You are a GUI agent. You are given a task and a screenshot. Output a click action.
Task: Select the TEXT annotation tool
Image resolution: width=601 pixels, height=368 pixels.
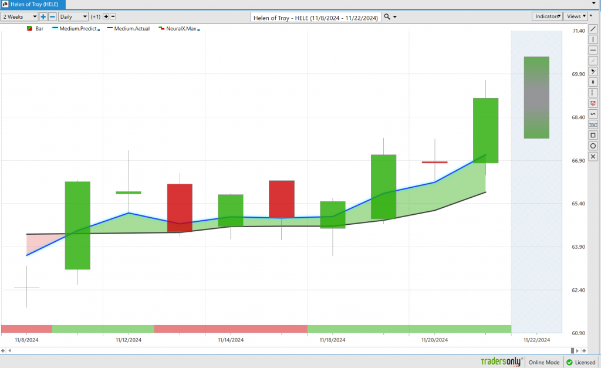593,124
